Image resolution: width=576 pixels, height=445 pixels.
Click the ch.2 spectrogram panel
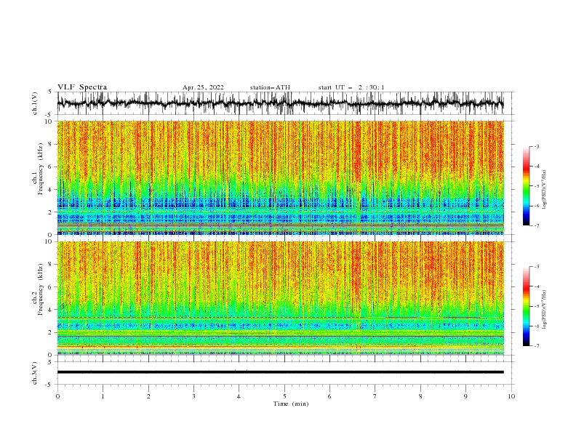(281, 298)
